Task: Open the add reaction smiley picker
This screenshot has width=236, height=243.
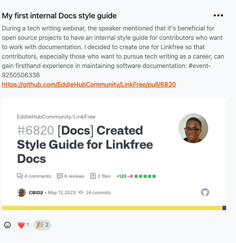Action: (x=7, y=225)
